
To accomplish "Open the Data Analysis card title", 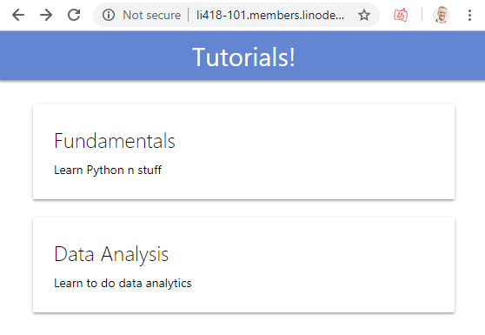I will pos(111,254).
